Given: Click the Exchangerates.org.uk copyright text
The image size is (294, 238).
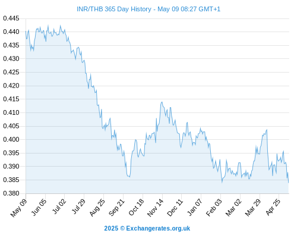Looking at the screenshot, I should pyautogui.click(x=147, y=228).
